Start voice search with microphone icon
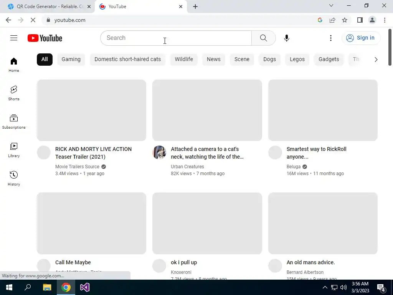The image size is (393, 295). [x=286, y=38]
